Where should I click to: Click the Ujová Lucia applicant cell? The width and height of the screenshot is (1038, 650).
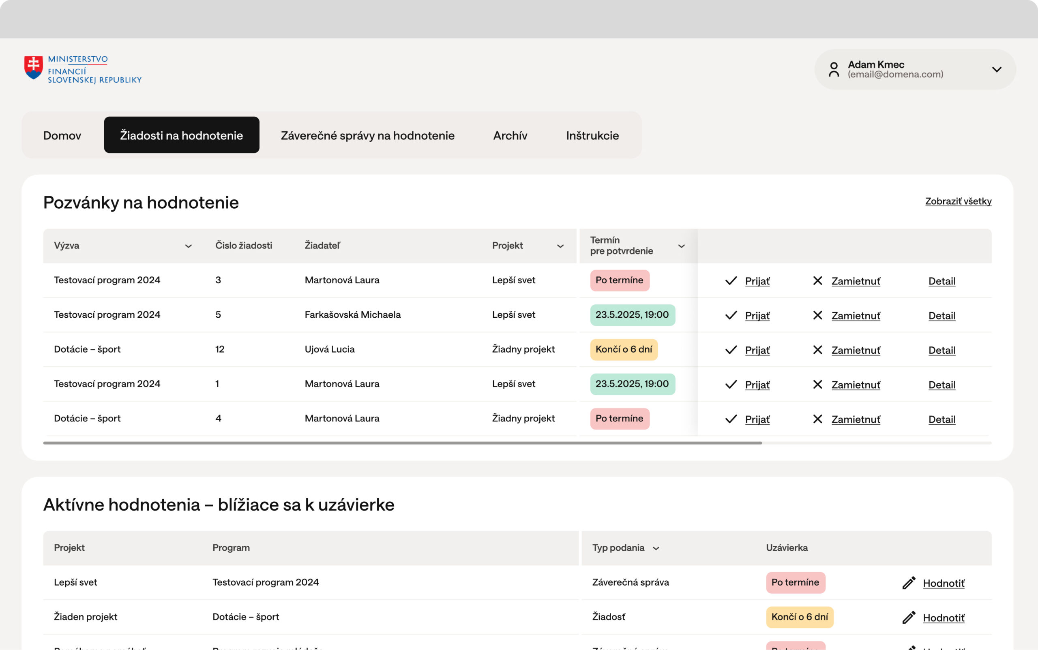330,349
